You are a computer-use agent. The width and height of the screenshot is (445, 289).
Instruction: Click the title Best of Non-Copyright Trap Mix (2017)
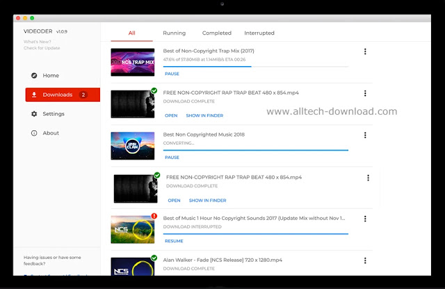click(209, 51)
